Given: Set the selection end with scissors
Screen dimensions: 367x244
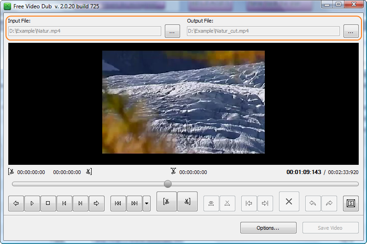Looking at the screenshot, I should [x=187, y=202].
